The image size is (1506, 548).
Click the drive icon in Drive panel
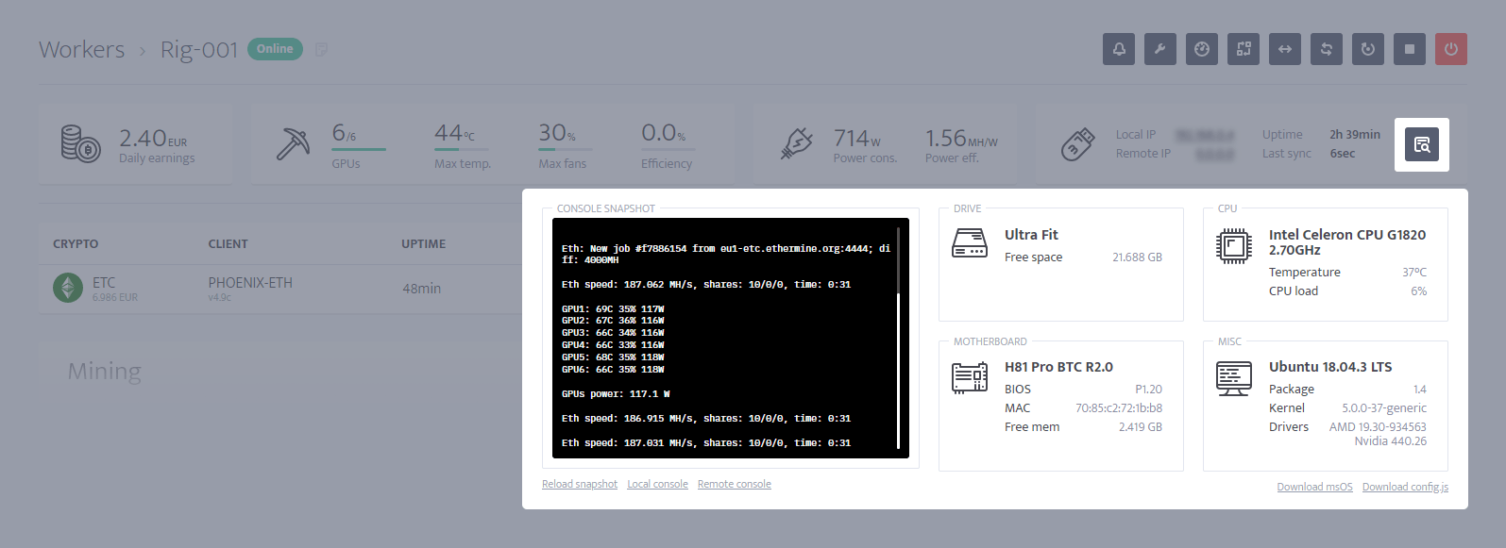pos(970,243)
